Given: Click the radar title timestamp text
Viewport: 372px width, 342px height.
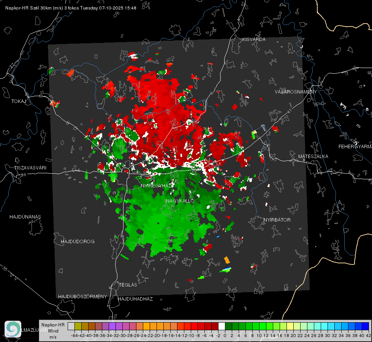Looking at the screenshot, I should (x=71, y=8).
